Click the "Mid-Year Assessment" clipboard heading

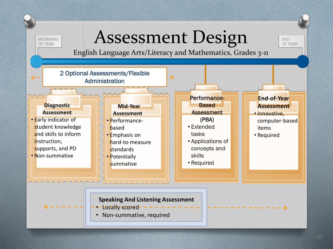pos(127,110)
